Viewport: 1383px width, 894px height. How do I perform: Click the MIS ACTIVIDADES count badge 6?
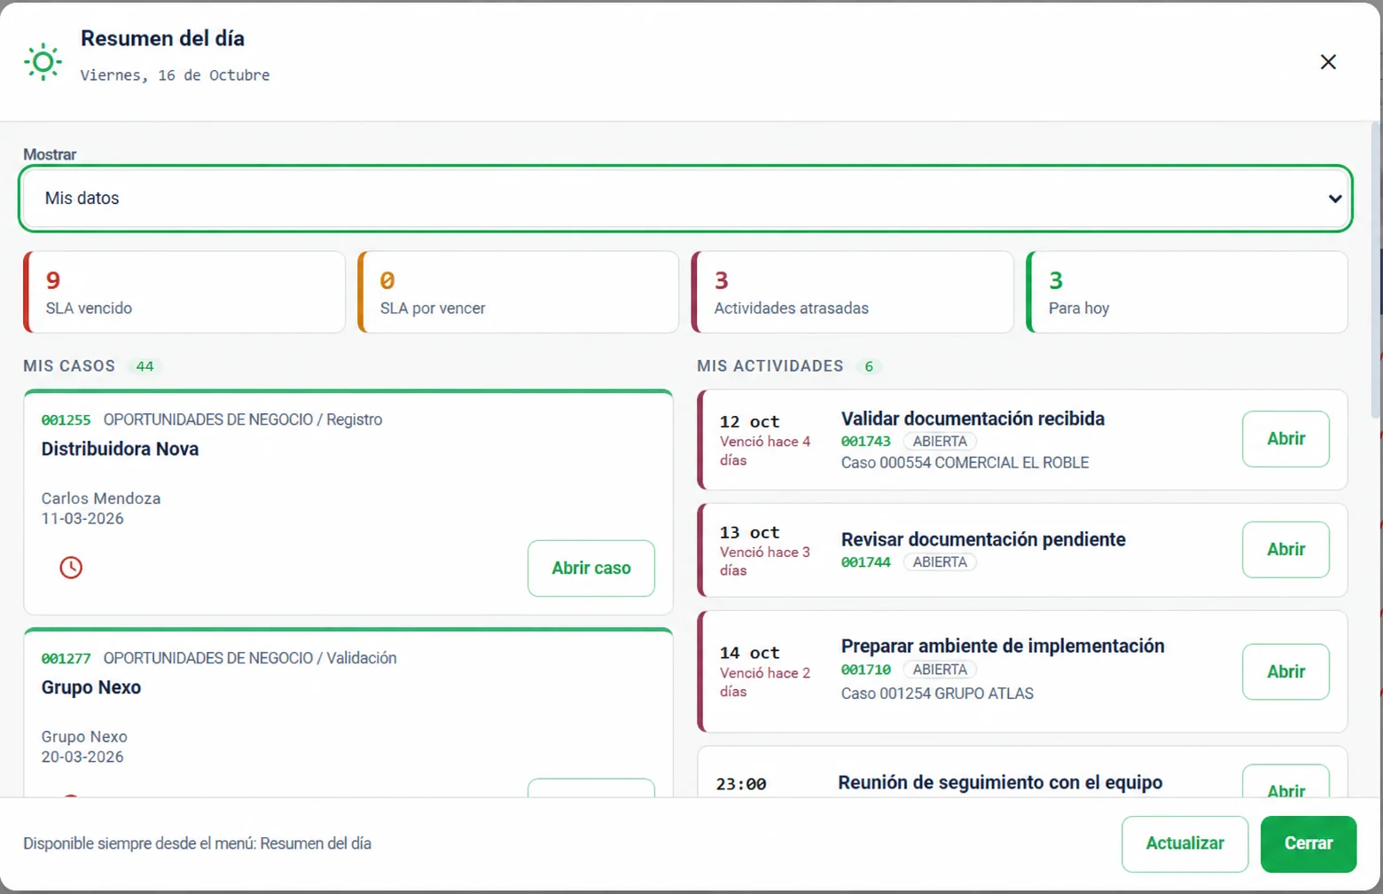tap(869, 366)
